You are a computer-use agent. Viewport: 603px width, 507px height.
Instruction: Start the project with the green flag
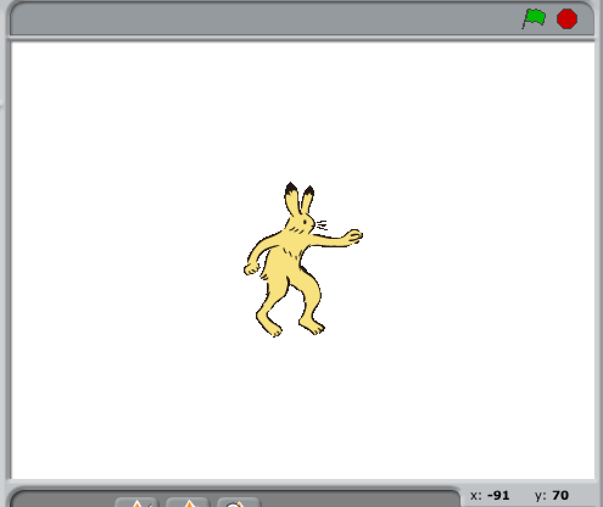tap(534, 18)
